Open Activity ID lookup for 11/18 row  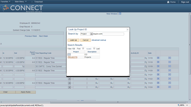(146, 58)
